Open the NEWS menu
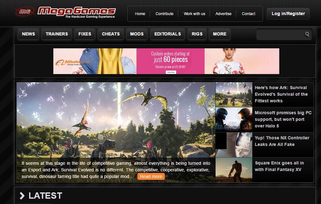321x204 pixels. pos(29,34)
